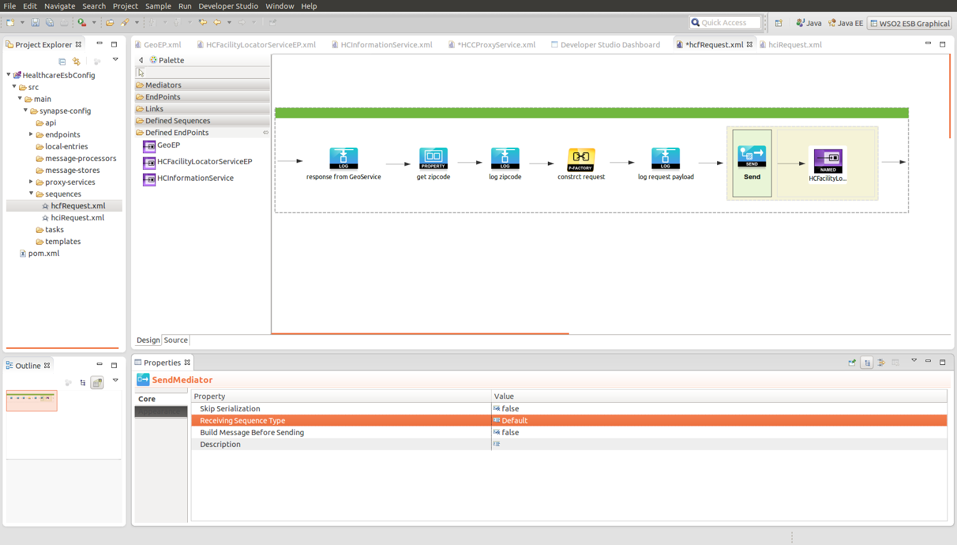Open Search toolbar dropdown arrow
The width and height of the screenshot is (957, 545).
coord(137,23)
